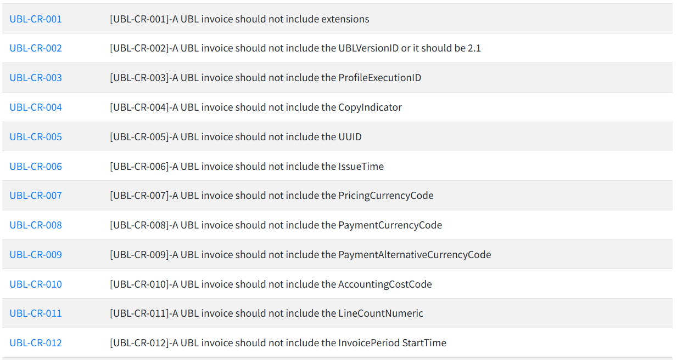The image size is (677, 360).
Task: Open the UBL-CR-011 rule link
Action: (x=36, y=313)
